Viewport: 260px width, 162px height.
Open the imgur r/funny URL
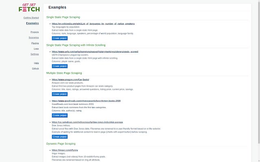pos(65,150)
